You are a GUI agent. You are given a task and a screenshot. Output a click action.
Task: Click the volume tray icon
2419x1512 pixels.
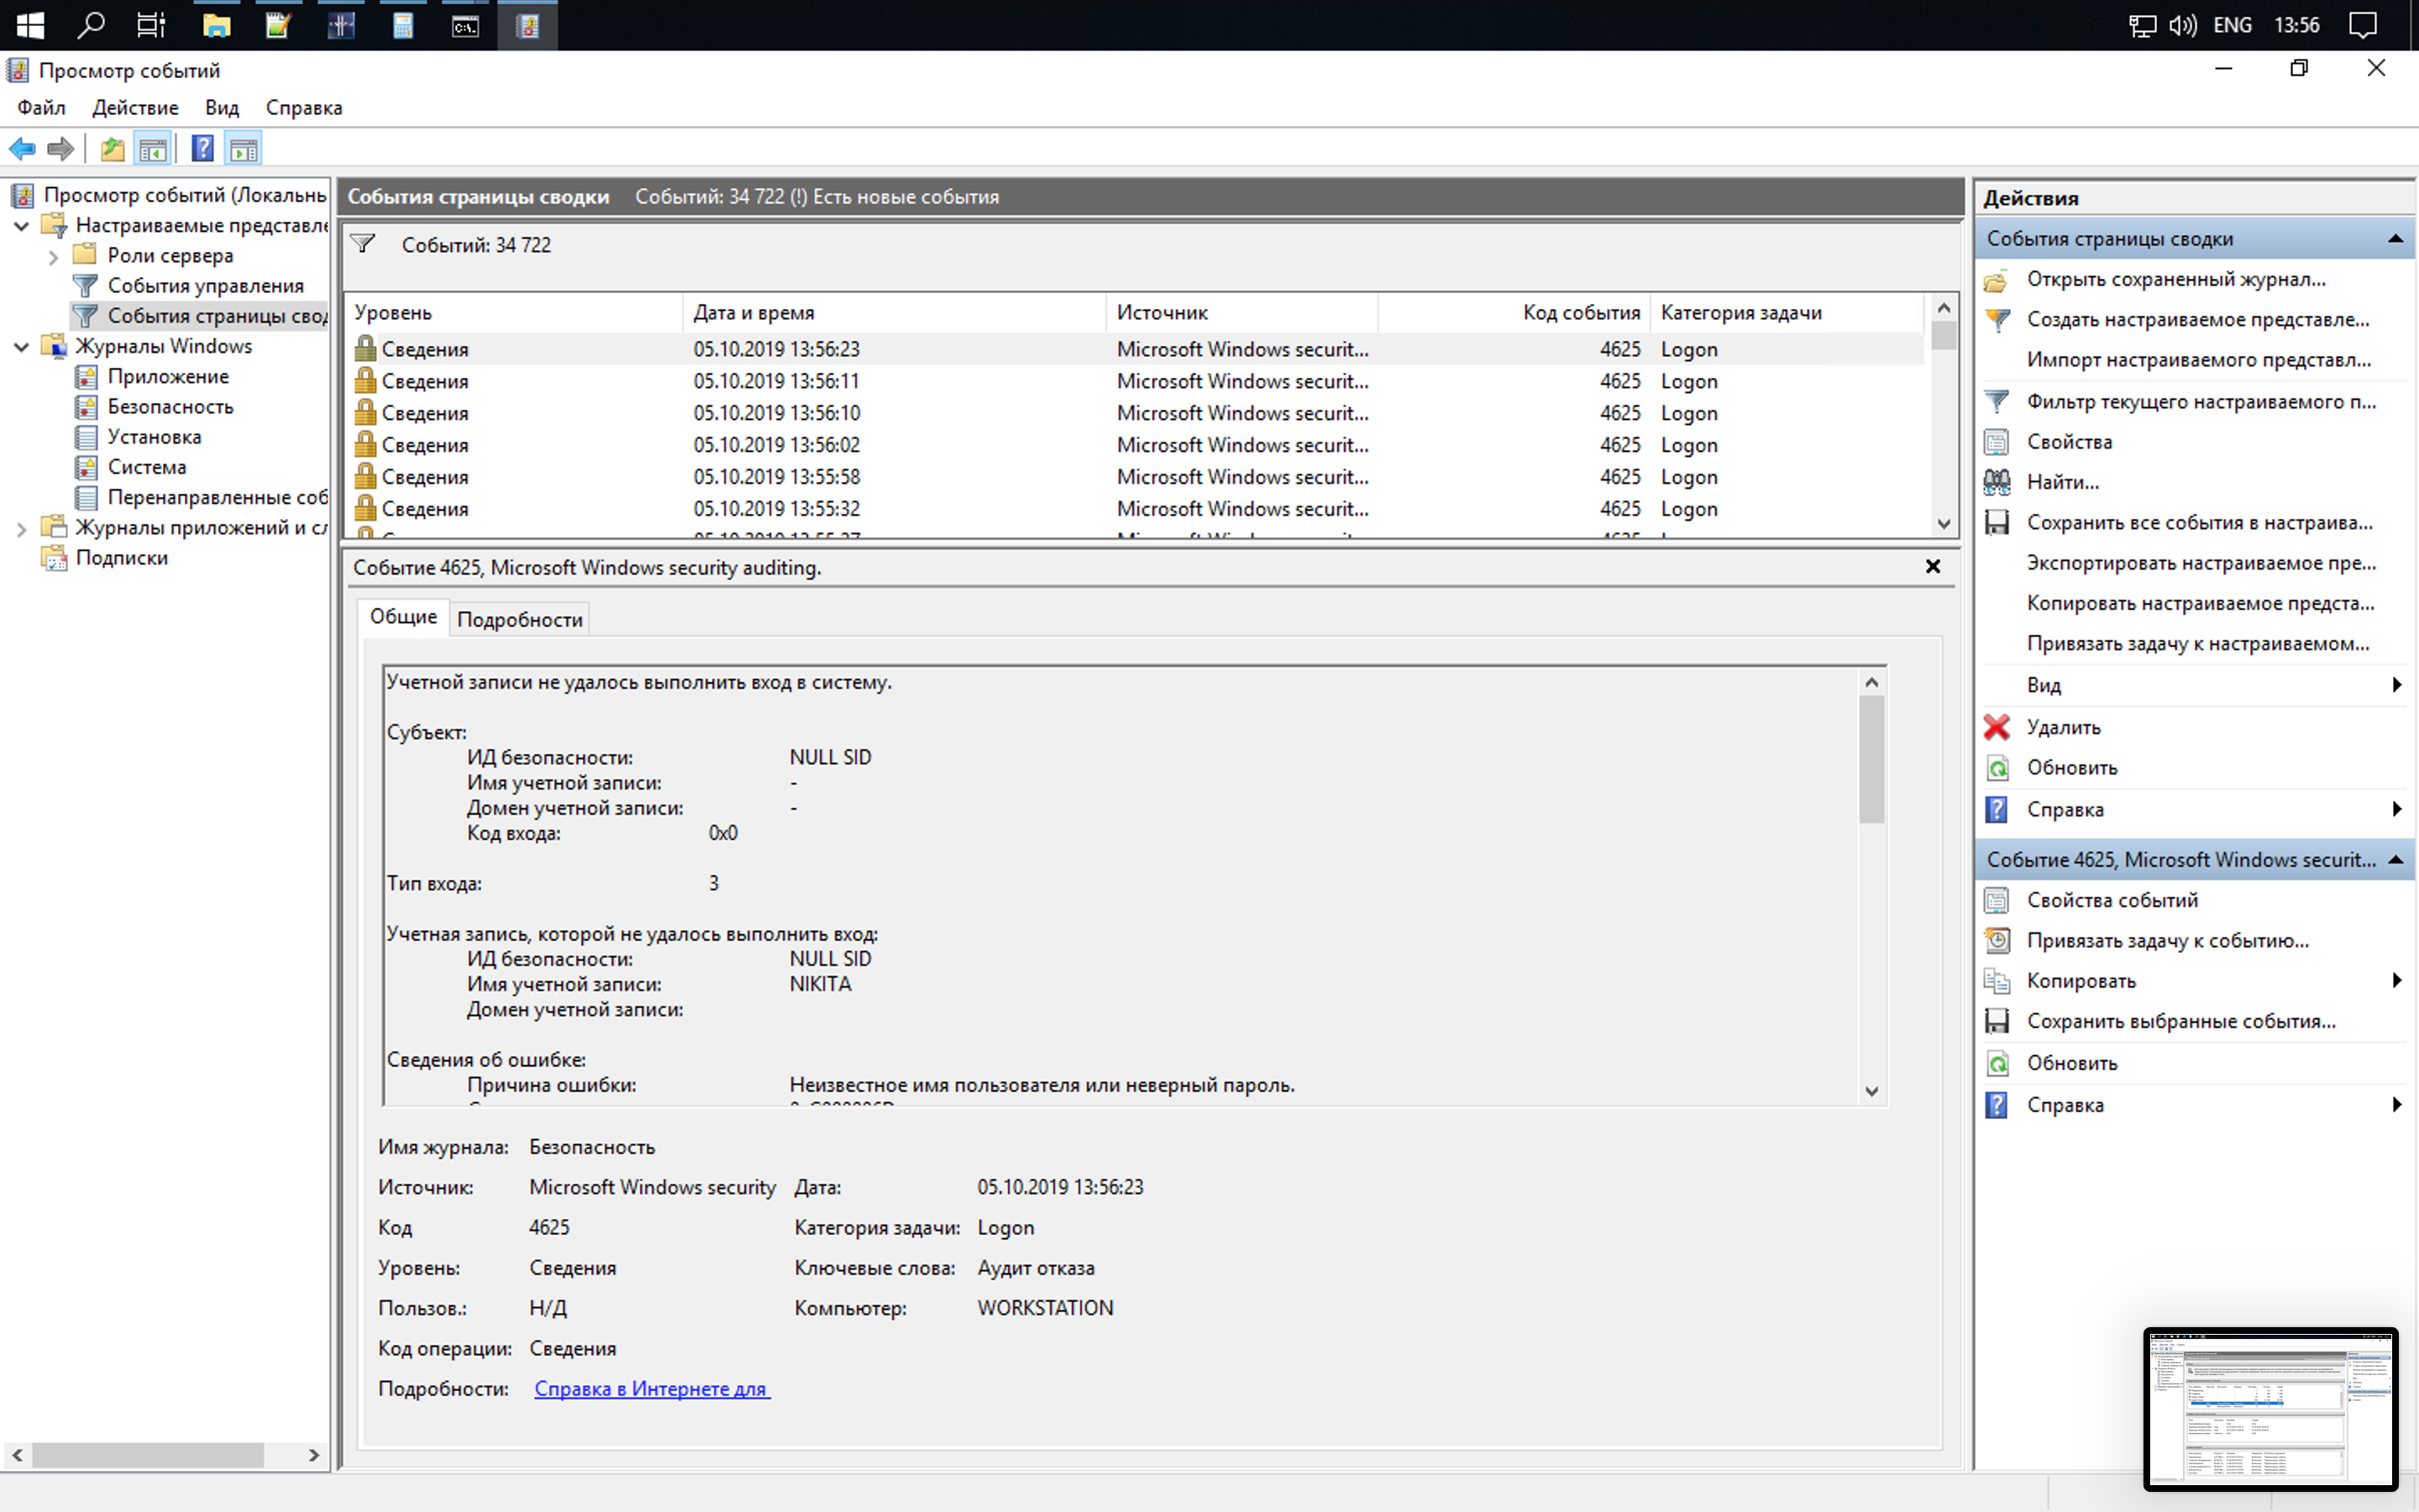point(2182,25)
